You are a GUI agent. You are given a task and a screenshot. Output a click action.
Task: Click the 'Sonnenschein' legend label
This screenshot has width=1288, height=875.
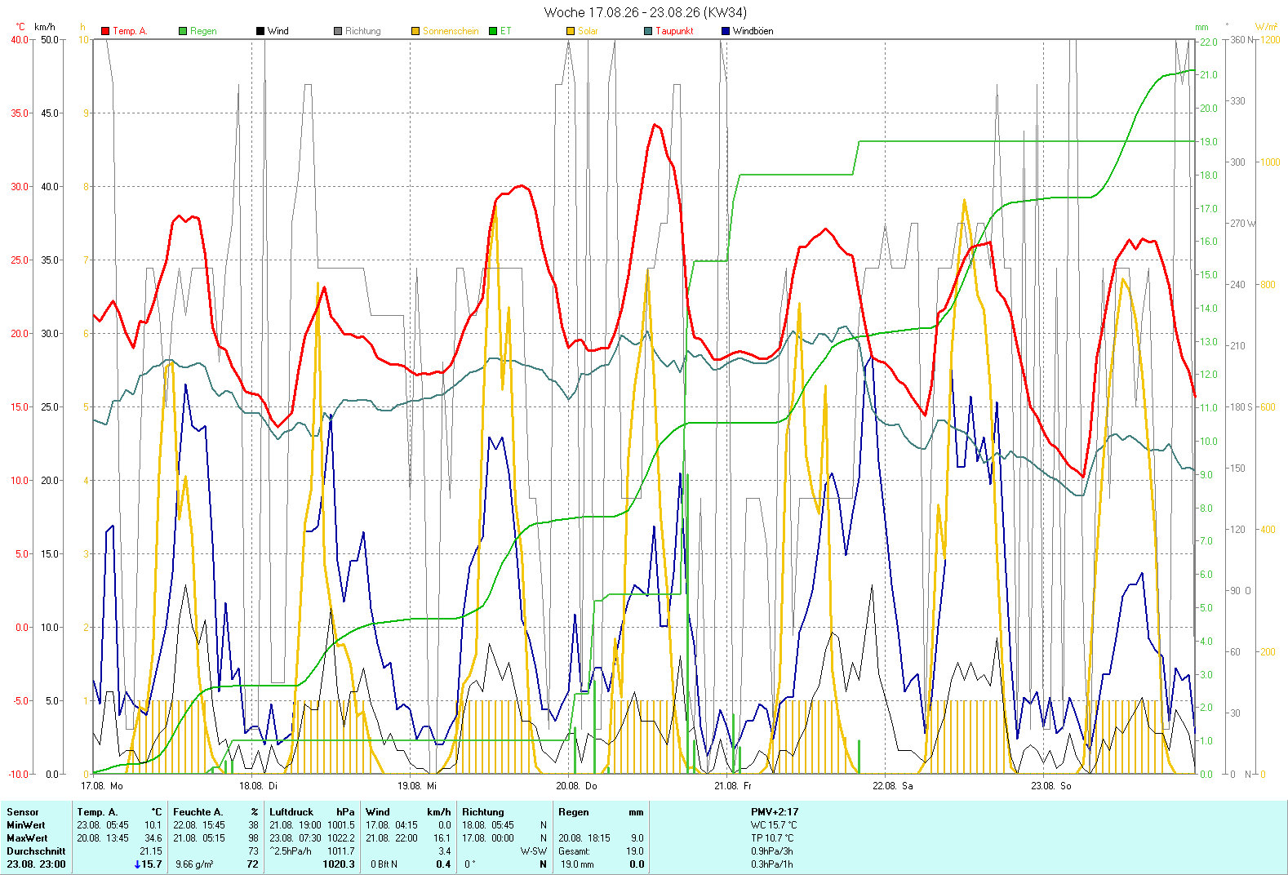tap(451, 31)
